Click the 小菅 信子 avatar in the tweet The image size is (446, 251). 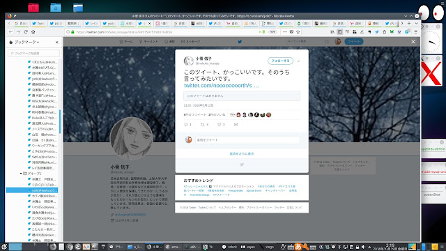point(188,61)
